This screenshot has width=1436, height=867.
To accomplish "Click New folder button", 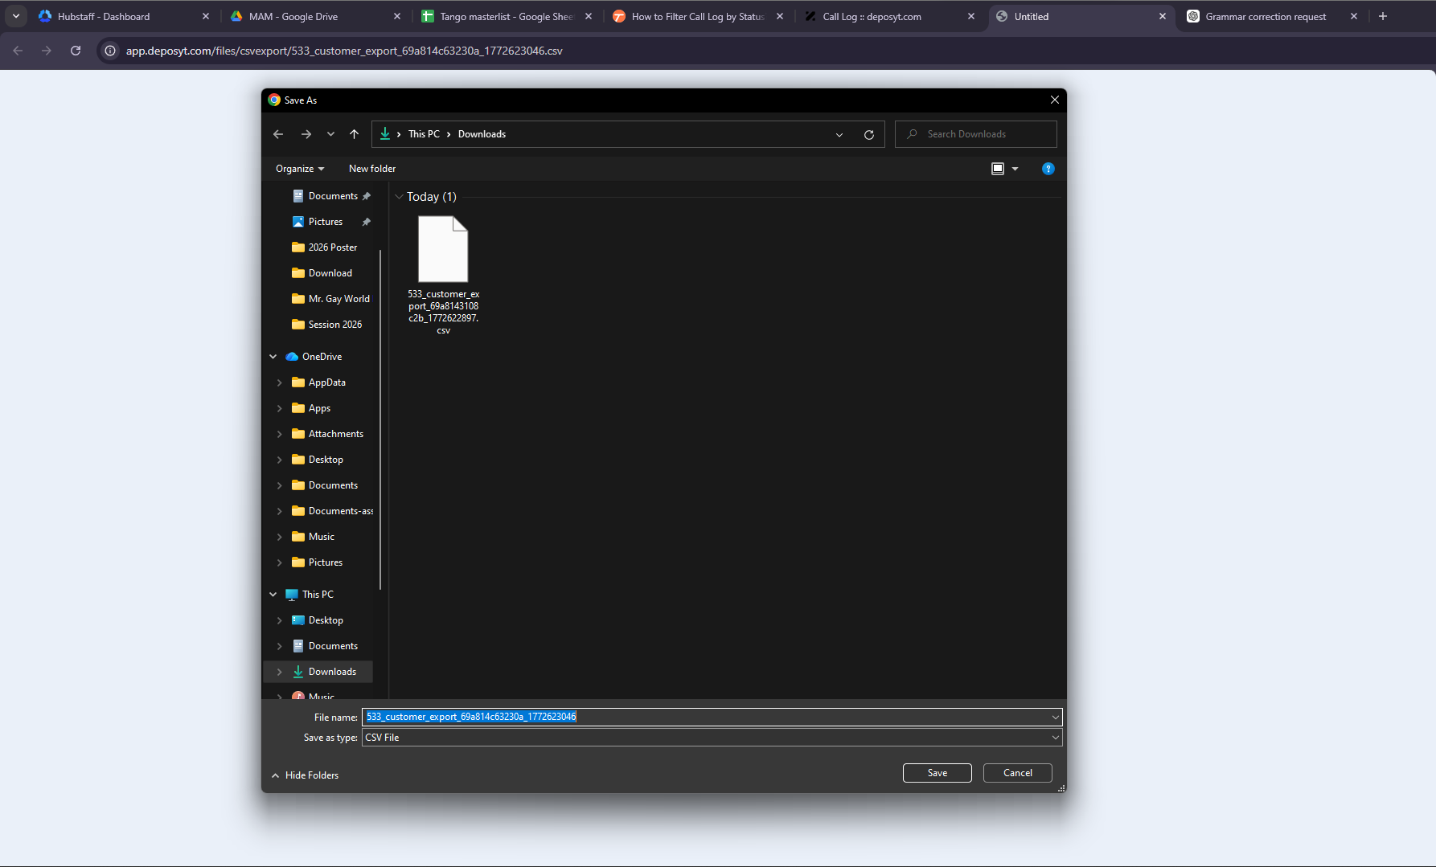I will click(x=372, y=169).
